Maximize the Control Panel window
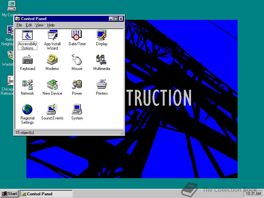Screen dimensions: 264x198 (x=115, y=19)
